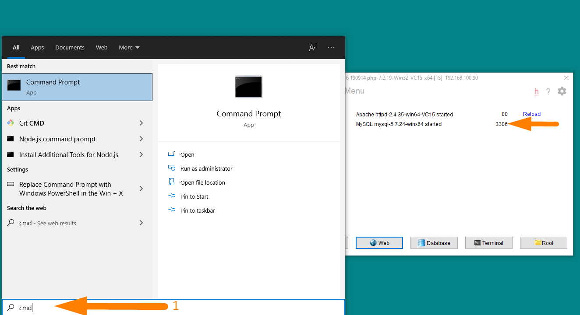Click the Web button in Laragon
The image size is (580, 315).
coord(379,243)
